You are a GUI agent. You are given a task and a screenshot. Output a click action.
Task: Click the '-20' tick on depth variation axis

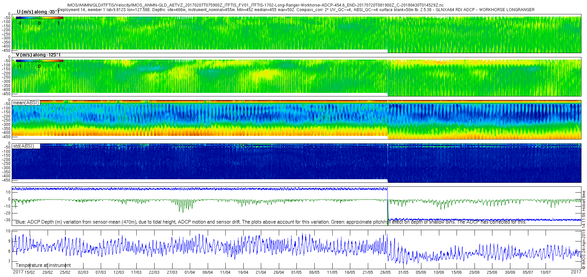(7, 213)
